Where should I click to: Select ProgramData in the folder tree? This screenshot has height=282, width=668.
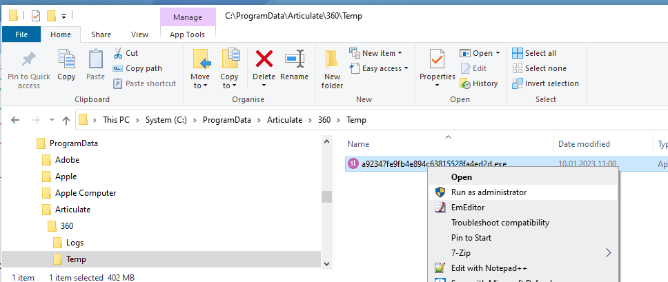point(74,143)
